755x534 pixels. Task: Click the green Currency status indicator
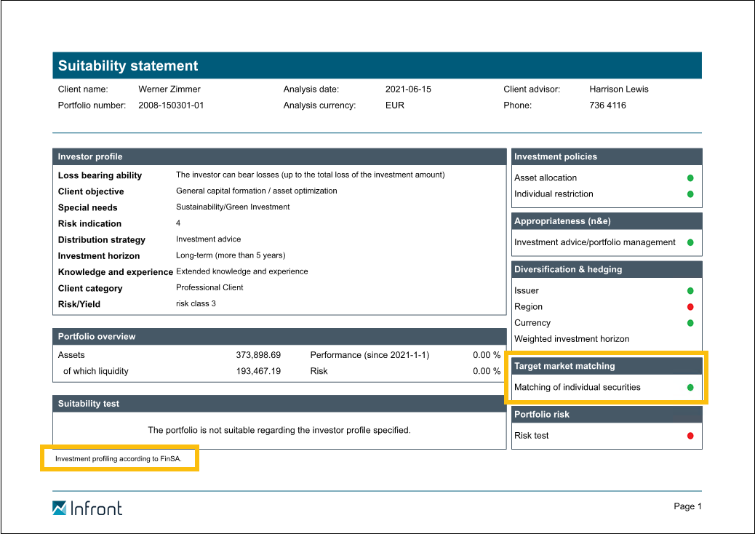click(x=690, y=323)
